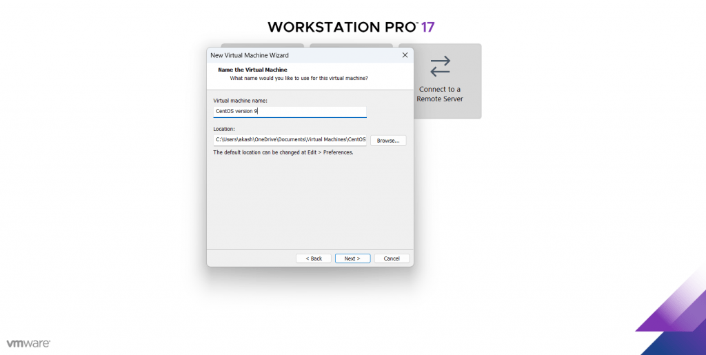Select the Connect to a Remote Server label
The width and height of the screenshot is (706, 355).
440,94
